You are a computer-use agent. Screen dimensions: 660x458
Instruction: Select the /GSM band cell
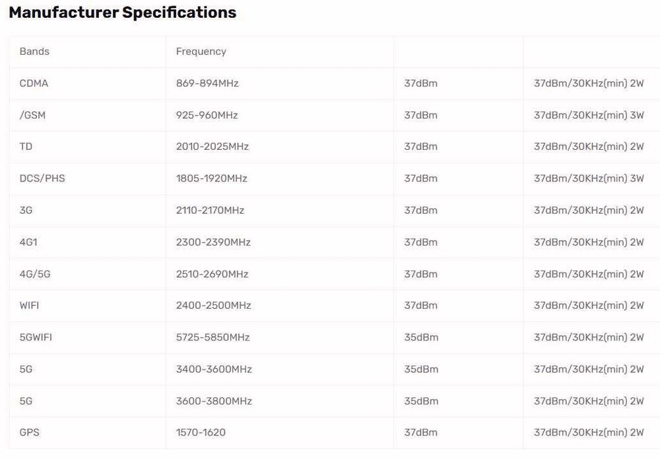click(x=32, y=115)
